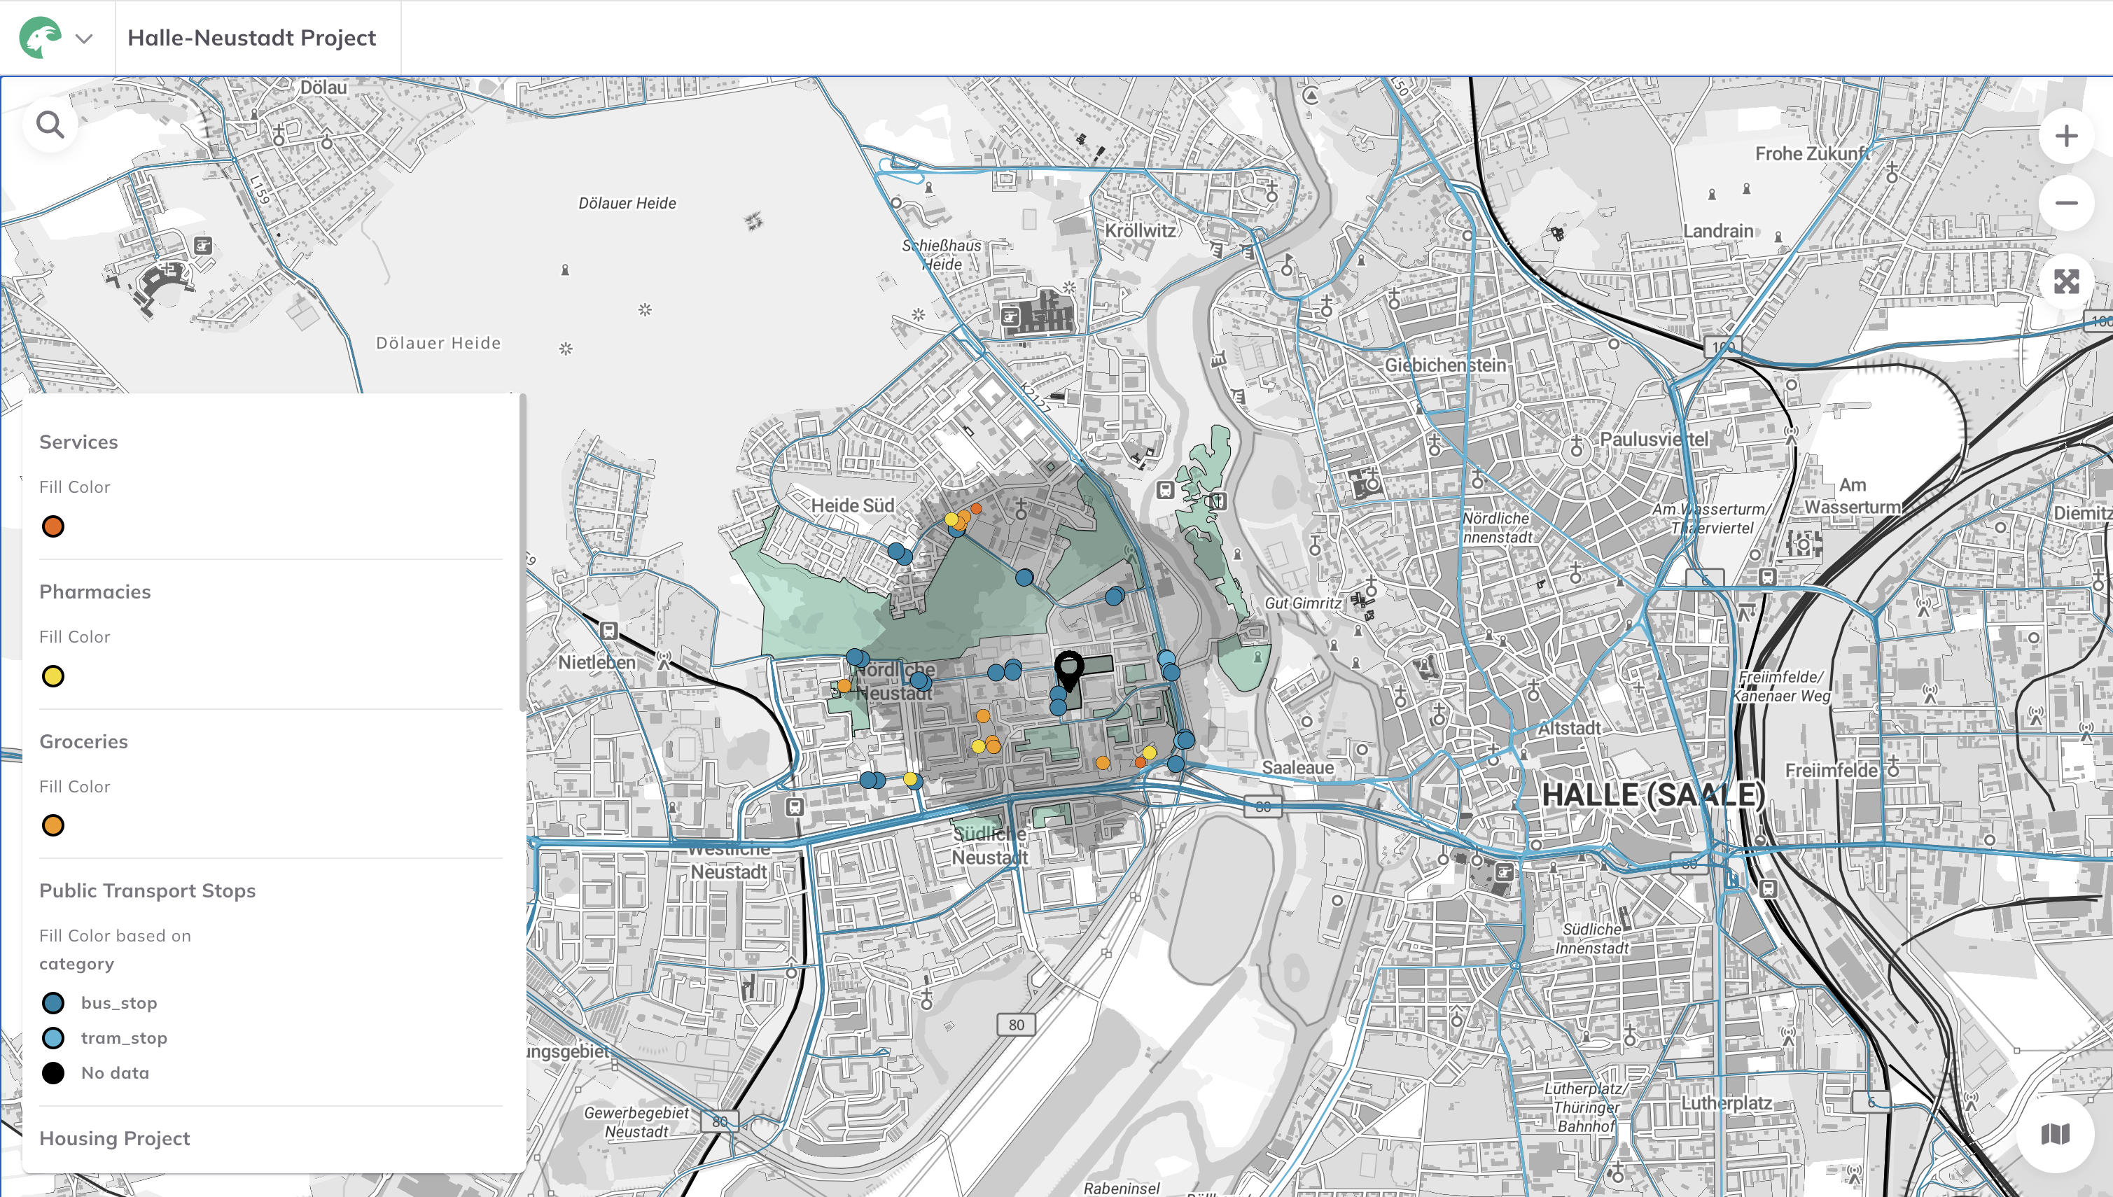This screenshot has width=2113, height=1197.
Task: Open the Housing Project layer entry
Action: [115, 1139]
